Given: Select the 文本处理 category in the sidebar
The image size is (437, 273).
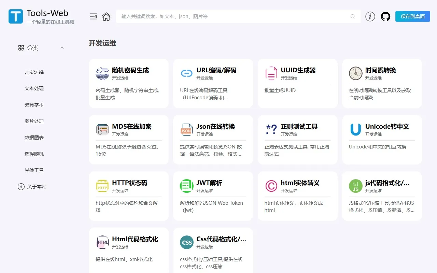Looking at the screenshot, I should pos(34,88).
